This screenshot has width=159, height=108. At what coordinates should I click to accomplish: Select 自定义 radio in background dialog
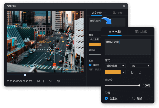point(90,65)
